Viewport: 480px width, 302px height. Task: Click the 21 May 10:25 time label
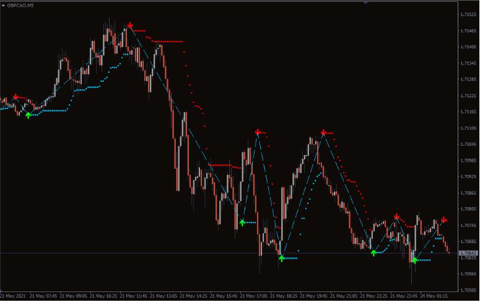[103, 296]
